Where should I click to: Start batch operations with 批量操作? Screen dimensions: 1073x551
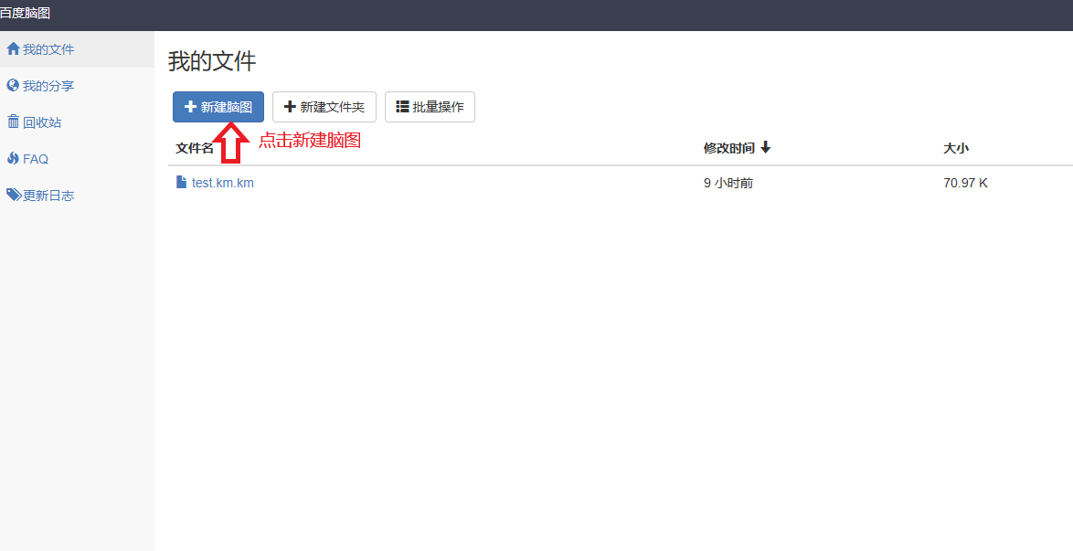coord(430,107)
